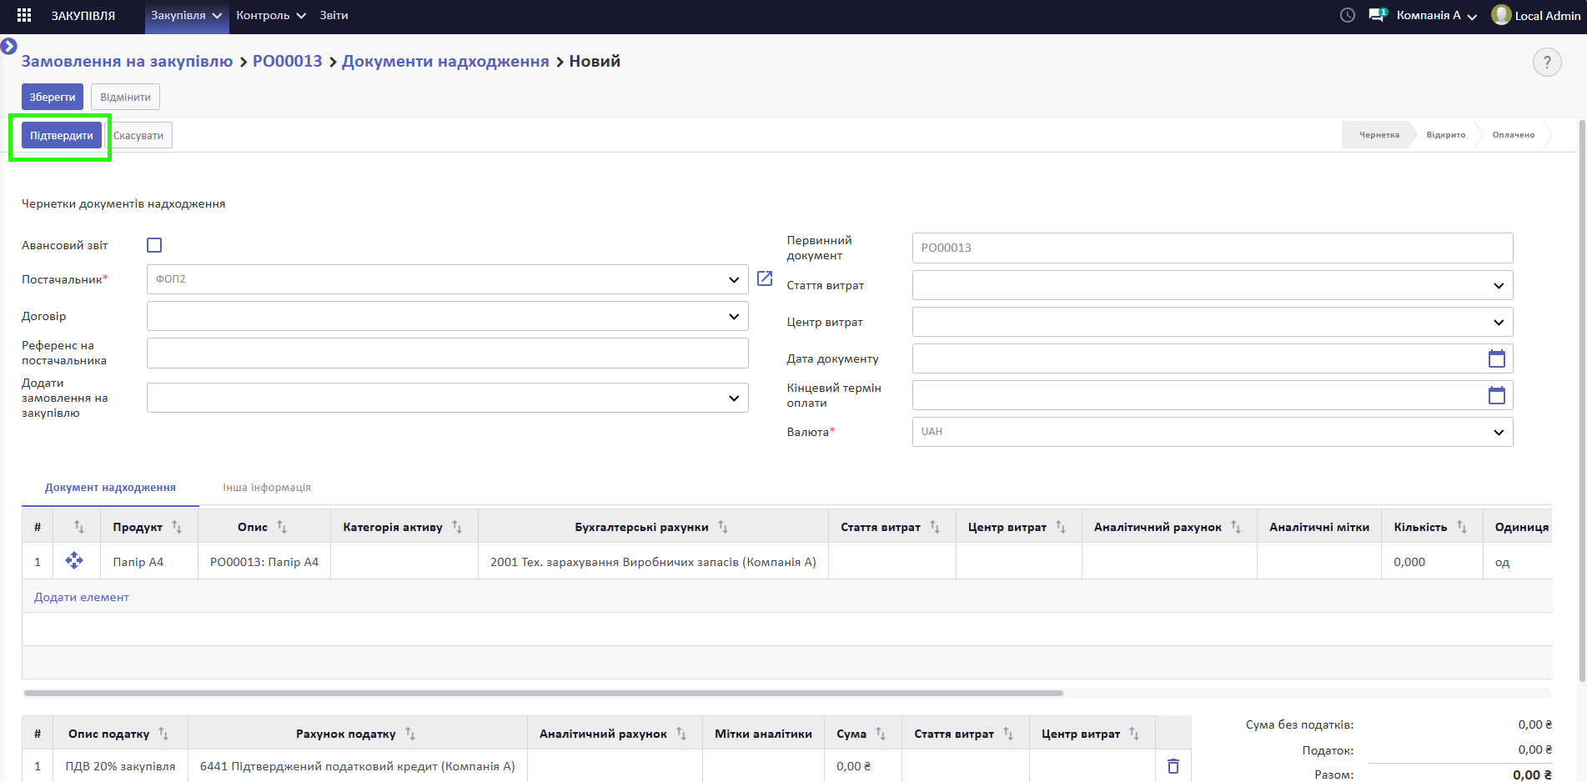Expand the Постачальник dropdown
The height and width of the screenshot is (782, 1587).
coord(734,279)
